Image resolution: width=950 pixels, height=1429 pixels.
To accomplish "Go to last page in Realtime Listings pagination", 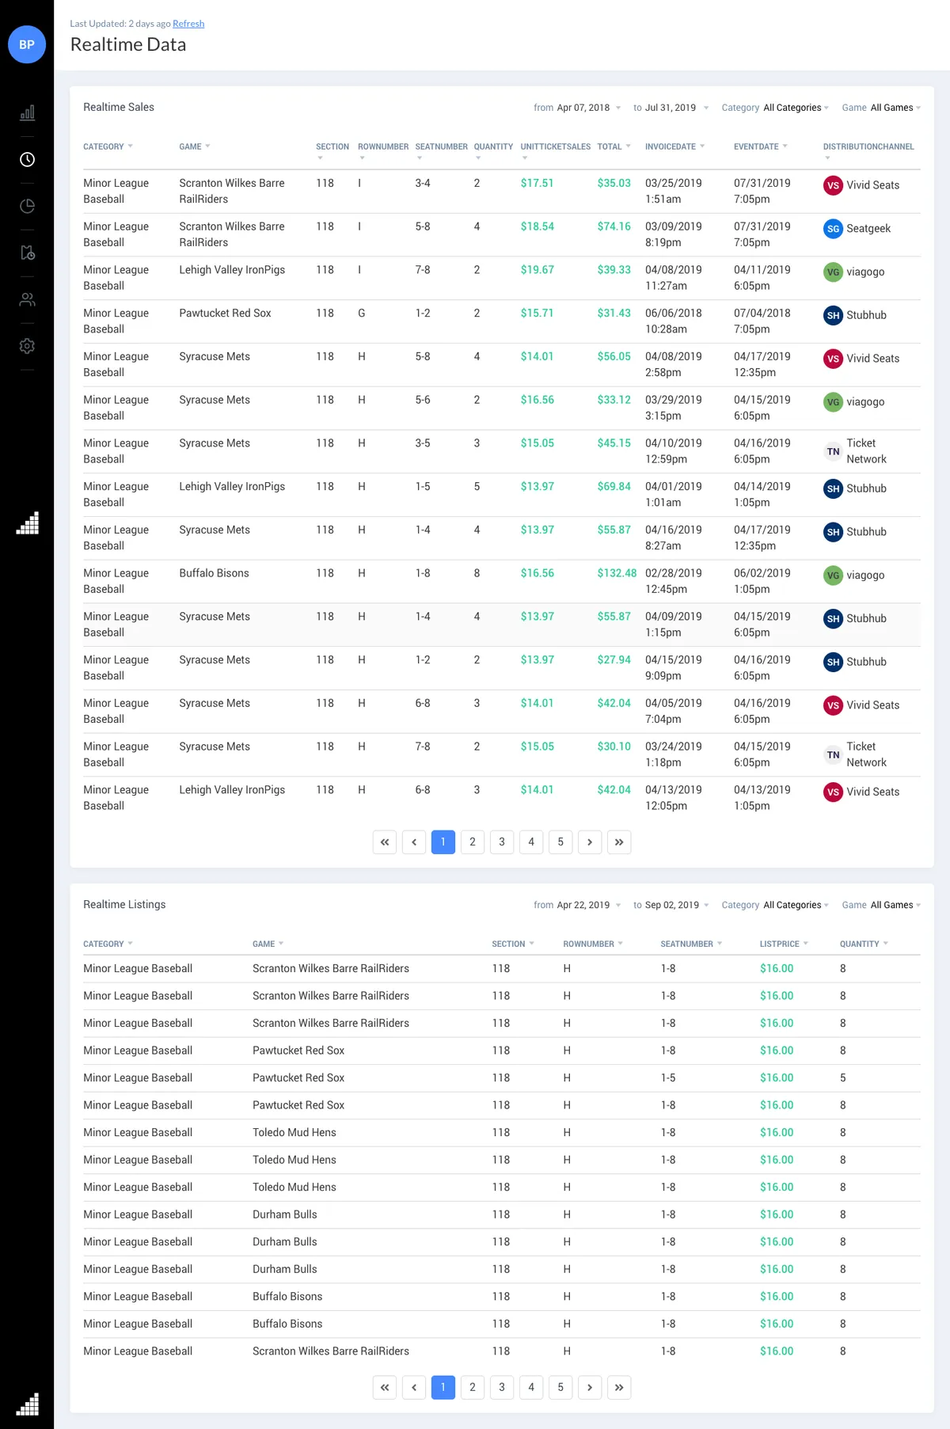I will (x=619, y=1387).
